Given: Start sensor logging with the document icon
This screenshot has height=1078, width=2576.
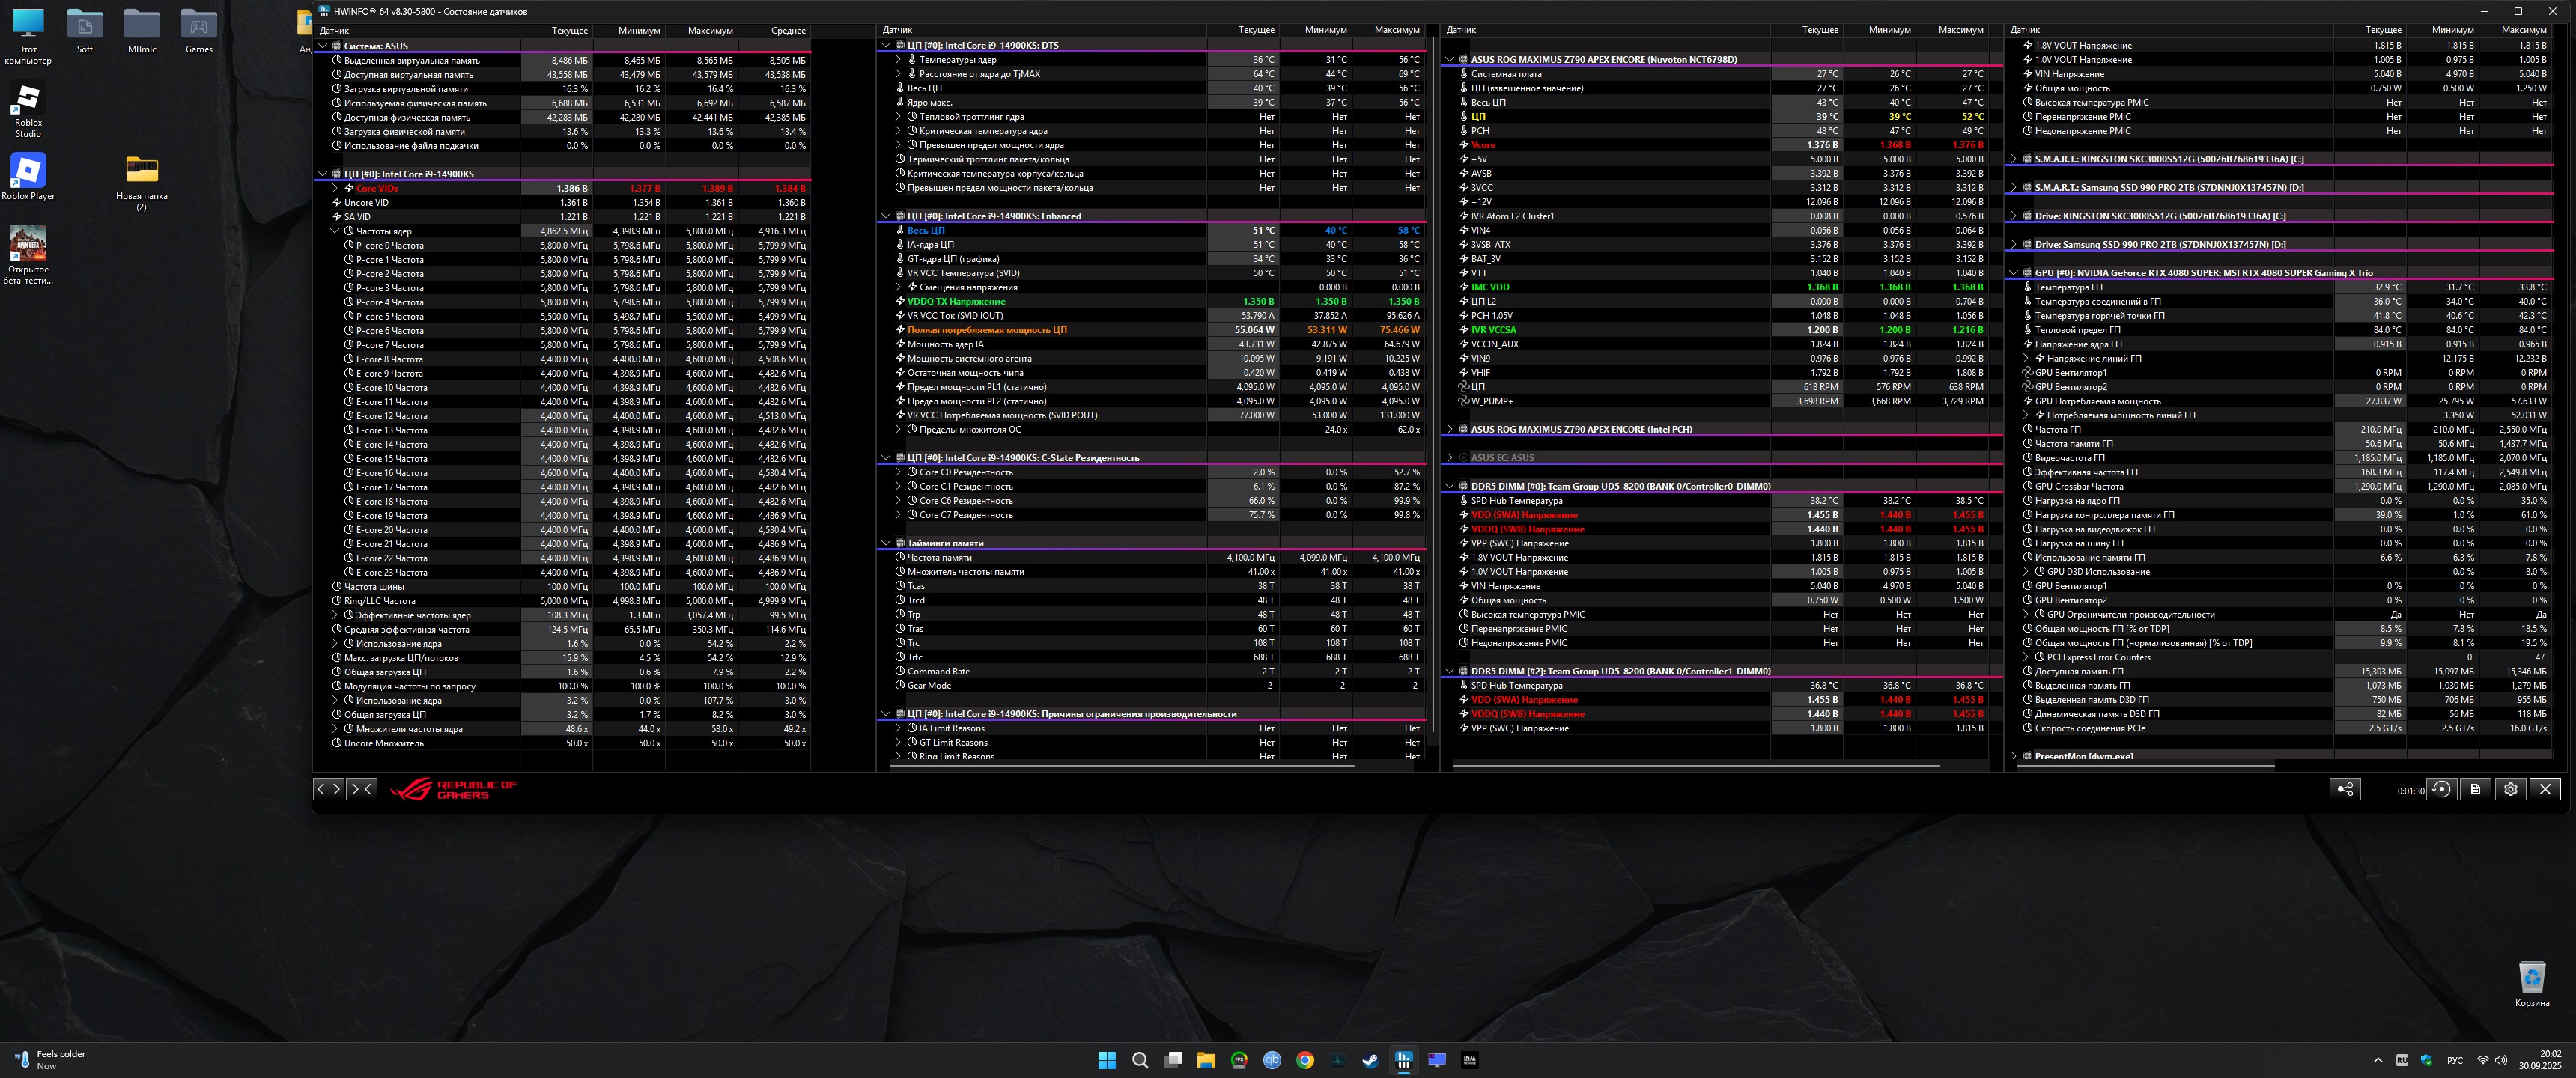Looking at the screenshot, I should [2475, 789].
